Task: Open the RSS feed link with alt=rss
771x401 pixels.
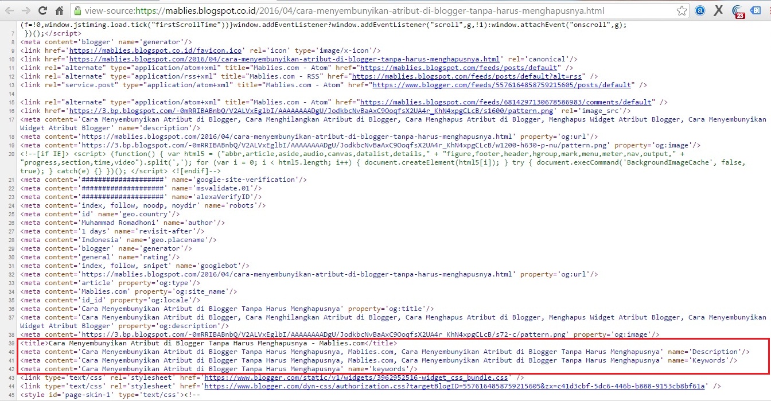Action: point(468,76)
